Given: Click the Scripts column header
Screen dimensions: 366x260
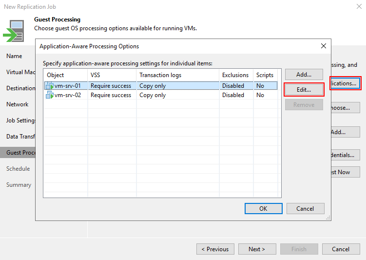Looking at the screenshot, I should click(265, 75).
